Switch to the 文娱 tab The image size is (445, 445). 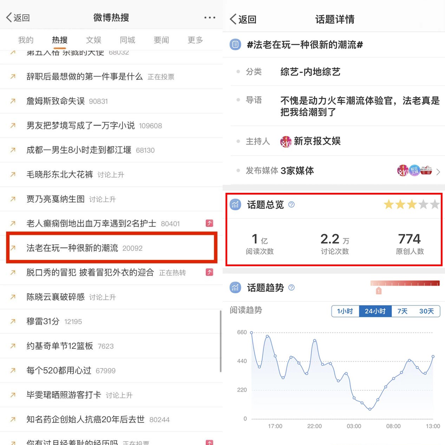click(x=94, y=40)
